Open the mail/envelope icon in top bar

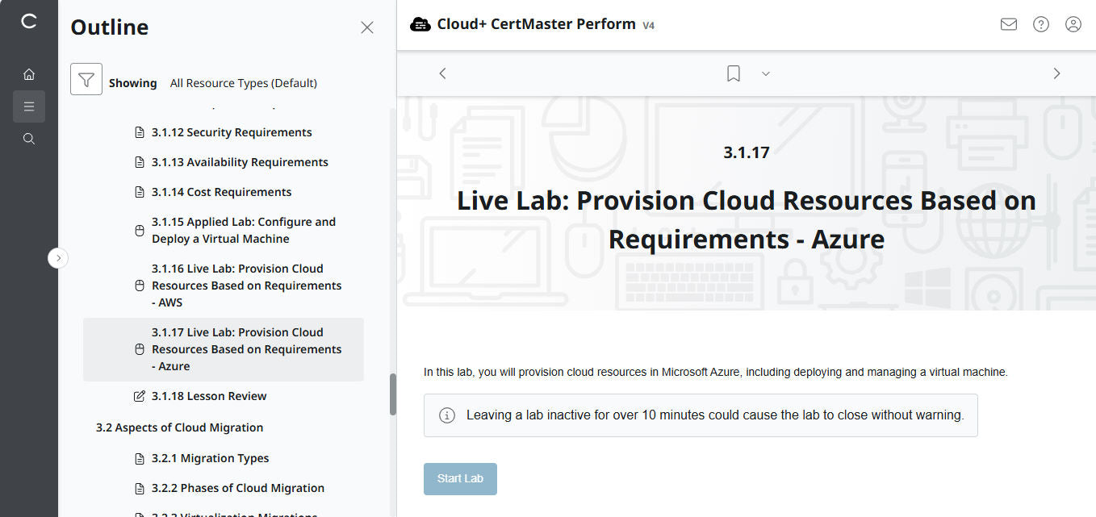(1008, 24)
